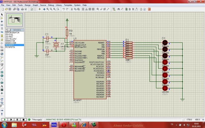Viewport: 205px width, 128px height.
Task: Click the Undo arrow icon
Action: coord(63,9)
